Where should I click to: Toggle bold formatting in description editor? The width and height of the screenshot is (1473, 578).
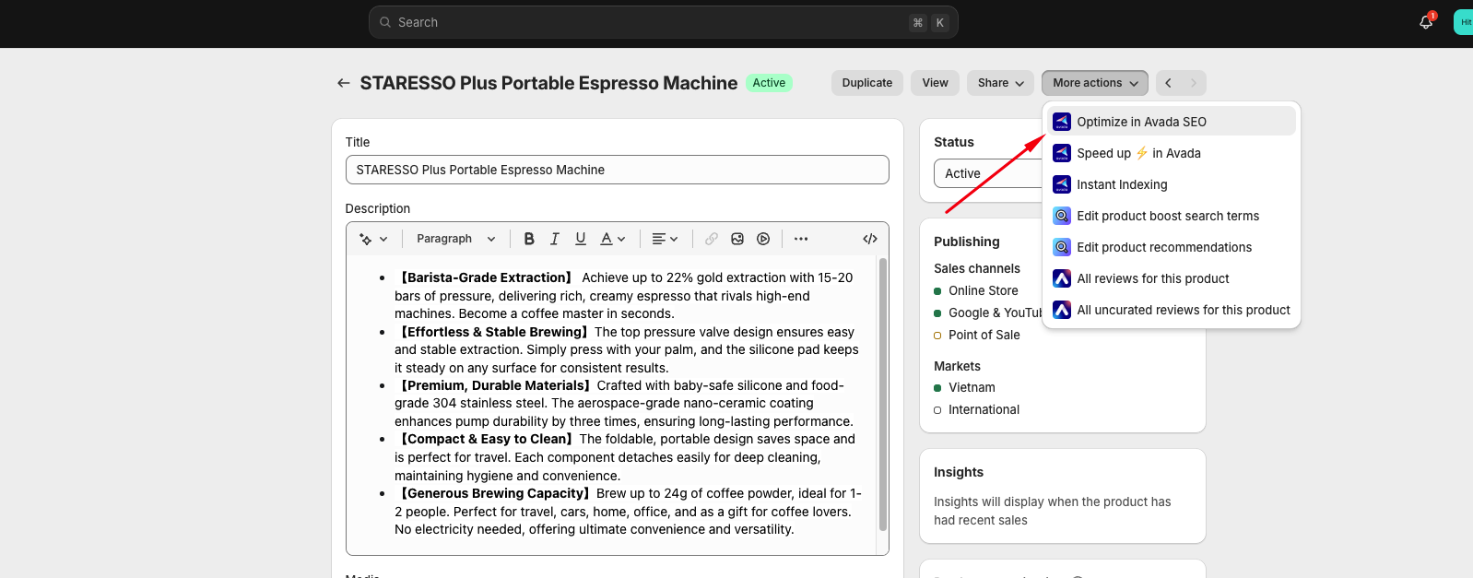point(529,239)
